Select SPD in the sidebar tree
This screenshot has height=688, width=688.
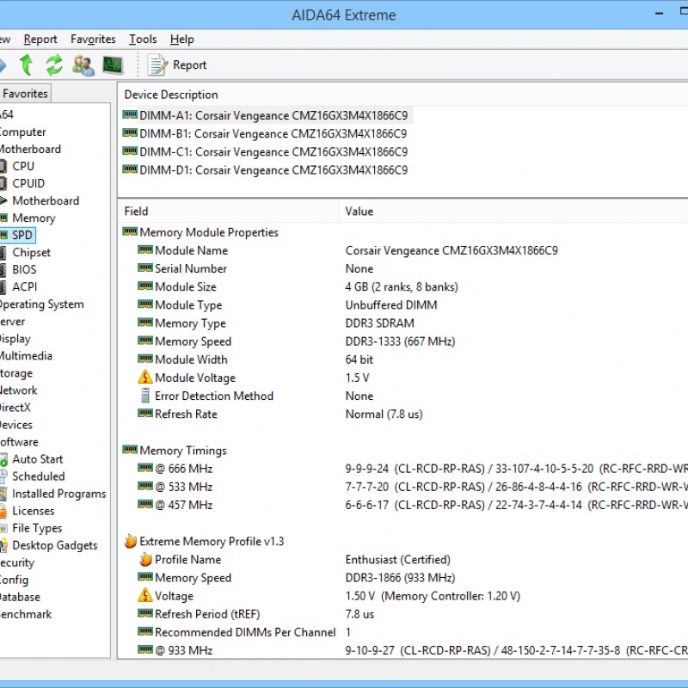(x=22, y=235)
